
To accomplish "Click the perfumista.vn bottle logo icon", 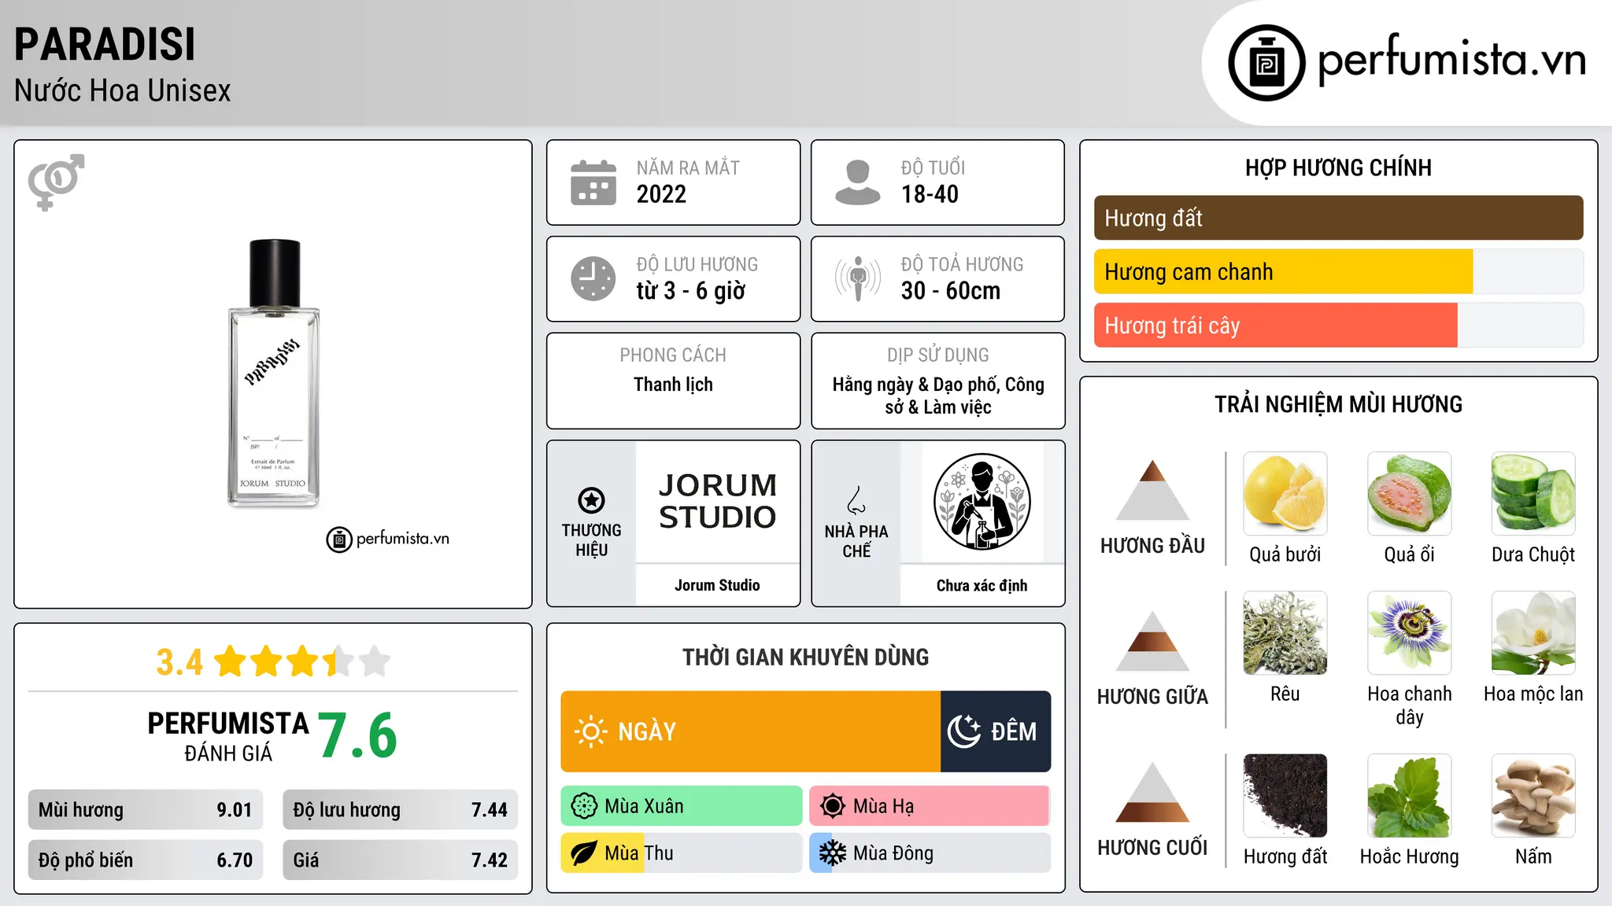I will 1266,63.
